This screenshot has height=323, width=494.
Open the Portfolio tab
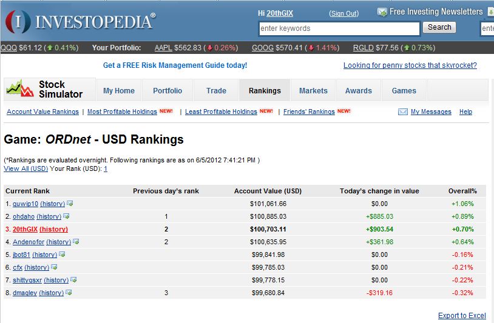click(167, 91)
